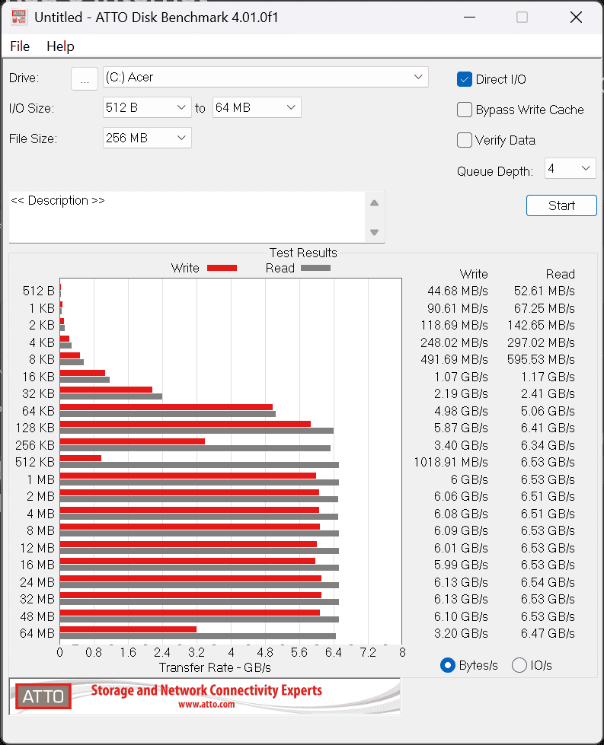The width and height of the screenshot is (604, 745).
Task: Expand the 64 MB maximum I/O size dropdown
Action: pyautogui.click(x=256, y=107)
